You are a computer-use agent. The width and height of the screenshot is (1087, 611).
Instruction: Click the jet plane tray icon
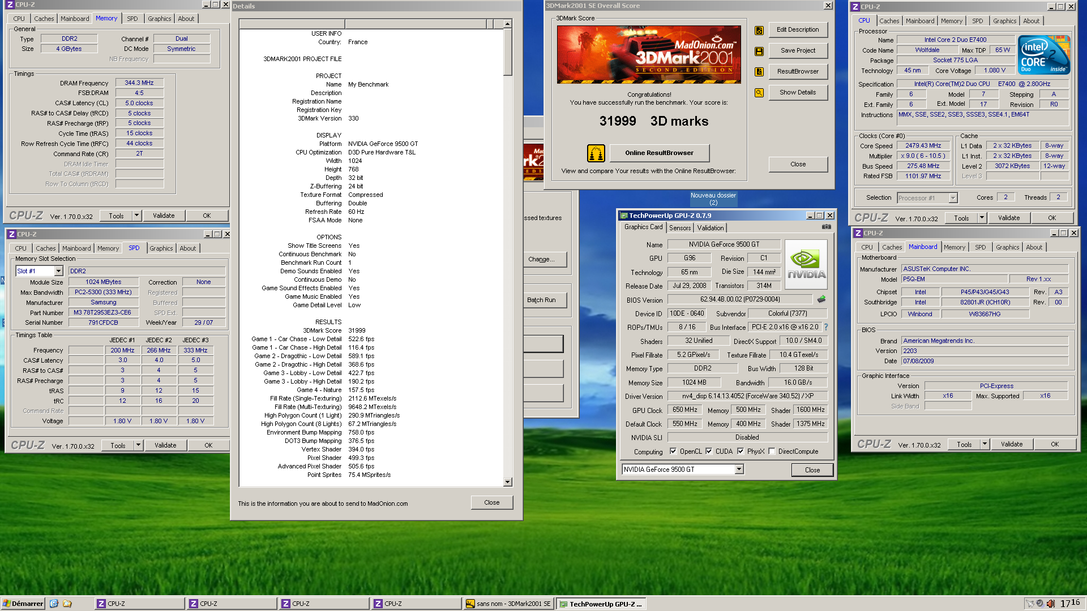click(1030, 604)
